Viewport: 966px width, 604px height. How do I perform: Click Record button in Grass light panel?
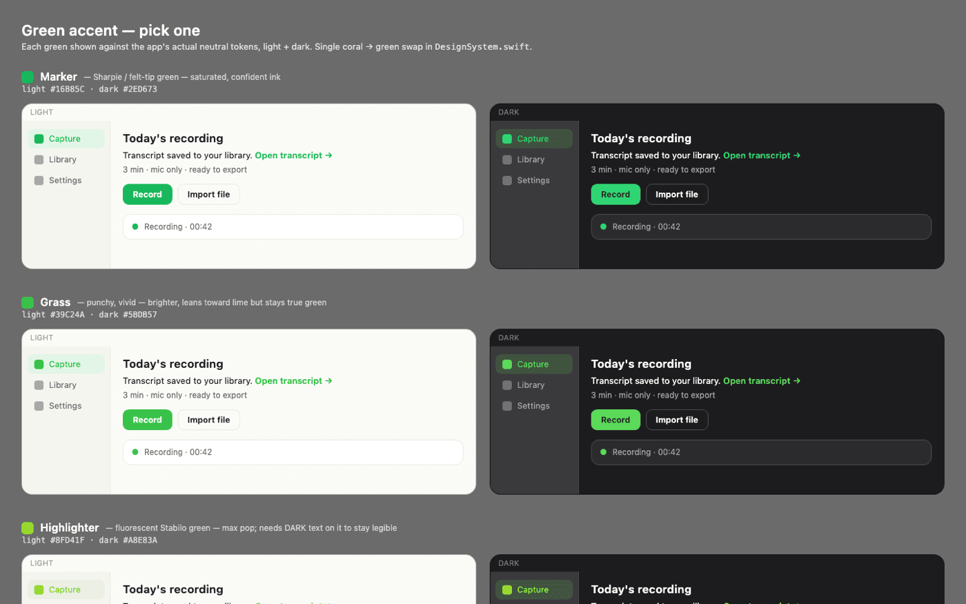pos(148,420)
